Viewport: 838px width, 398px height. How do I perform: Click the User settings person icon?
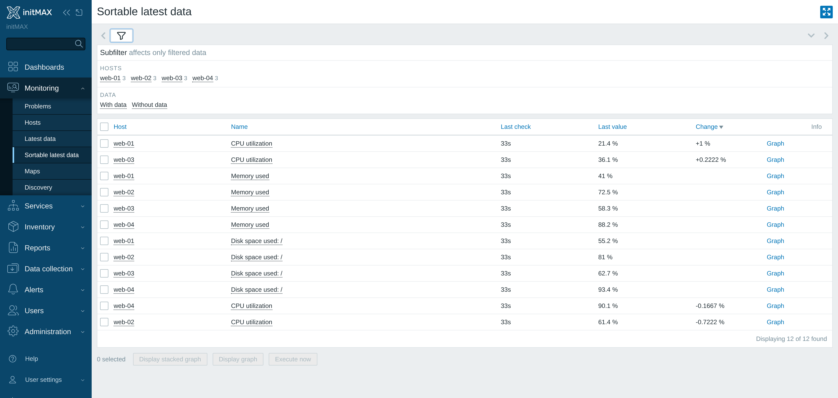(x=13, y=379)
